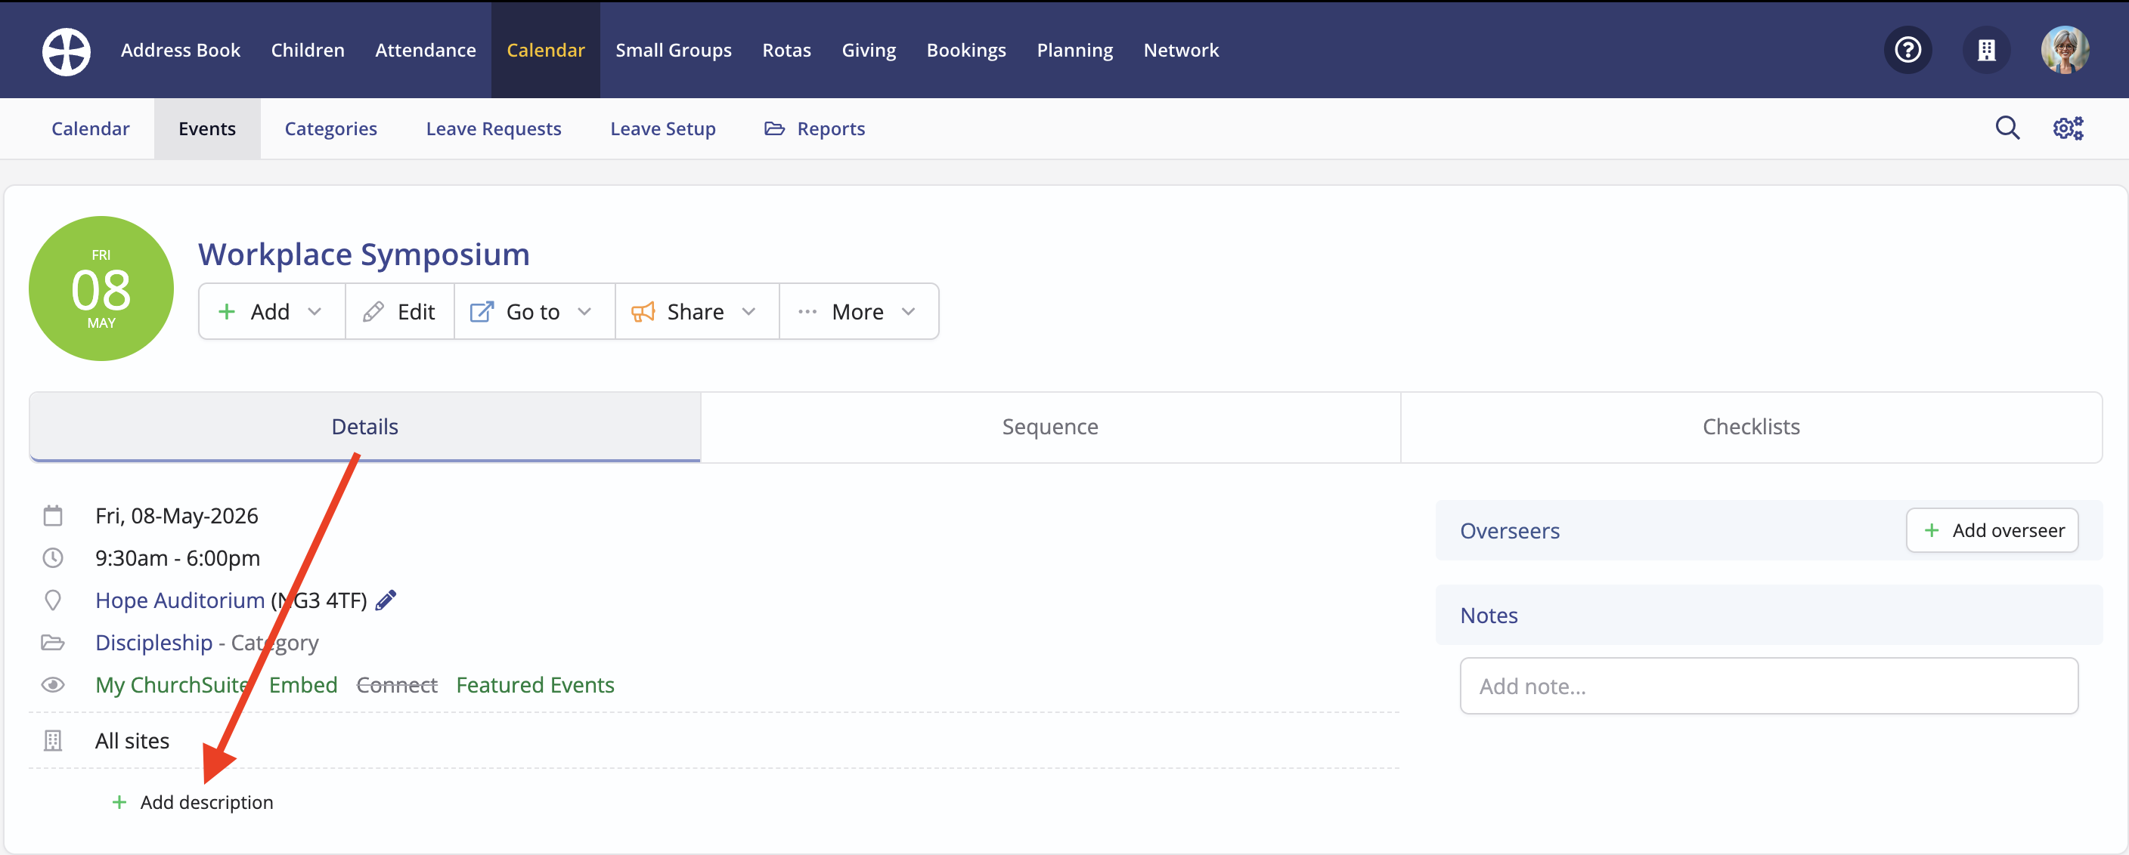The width and height of the screenshot is (2129, 855).
Task: Open the help question mark icon
Action: pos(1907,51)
